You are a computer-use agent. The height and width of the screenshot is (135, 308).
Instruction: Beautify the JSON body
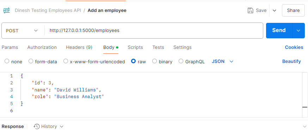pos(291,62)
